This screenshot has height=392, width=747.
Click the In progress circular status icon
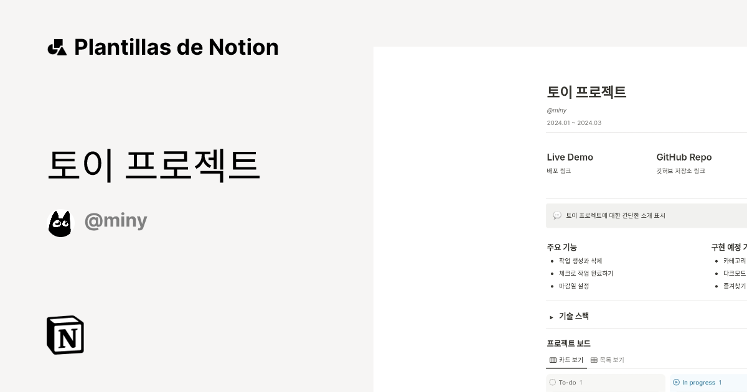[x=676, y=383]
